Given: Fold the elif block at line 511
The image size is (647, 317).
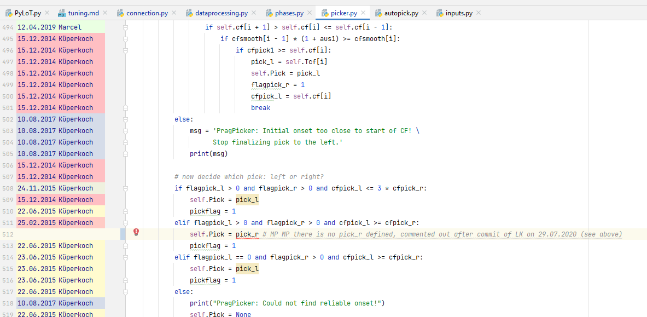Looking at the screenshot, I should tap(125, 223).
